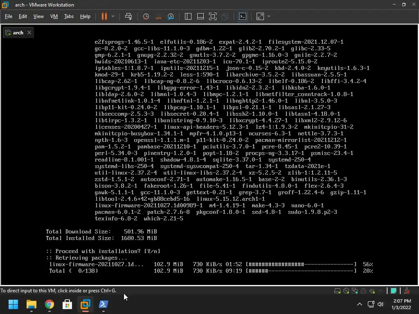The image size is (419, 314).
Task: Open the Windows Start menu
Action: (13, 304)
